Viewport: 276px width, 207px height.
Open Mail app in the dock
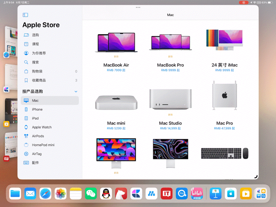click(x=30, y=194)
